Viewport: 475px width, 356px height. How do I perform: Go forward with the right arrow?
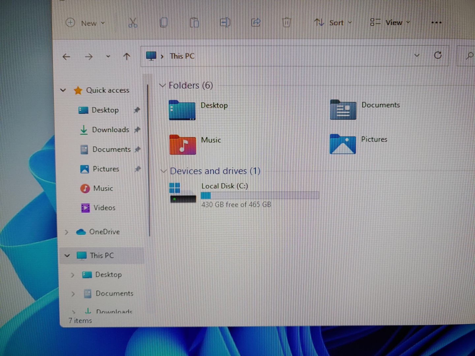click(x=88, y=57)
